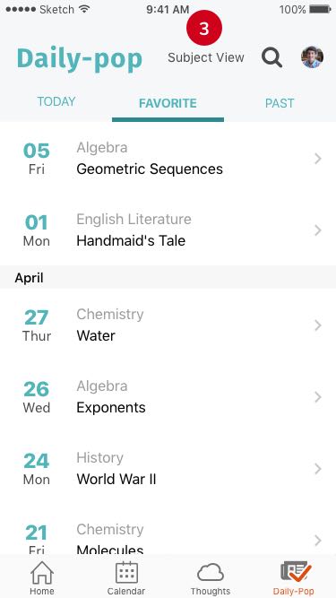Go to the Home tab icon
The height and width of the screenshot is (598, 336).
[42, 573]
